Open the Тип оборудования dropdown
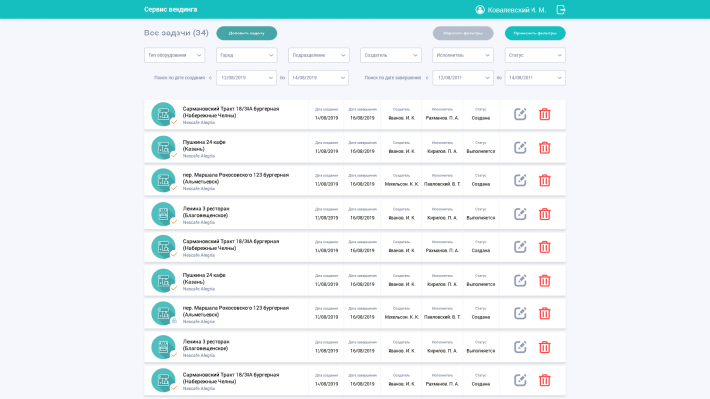The width and height of the screenshot is (710, 399). click(x=175, y=55)
